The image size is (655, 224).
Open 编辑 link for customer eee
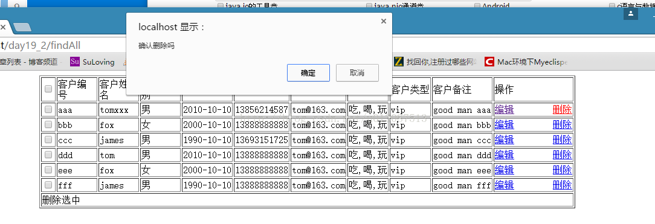pyautogui.click(x=504, y=170)
